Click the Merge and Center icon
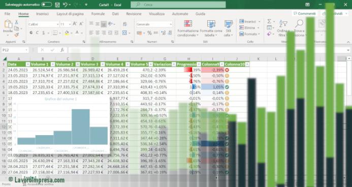The width and height of the screenshot is (352, 187). coord(124,33)
